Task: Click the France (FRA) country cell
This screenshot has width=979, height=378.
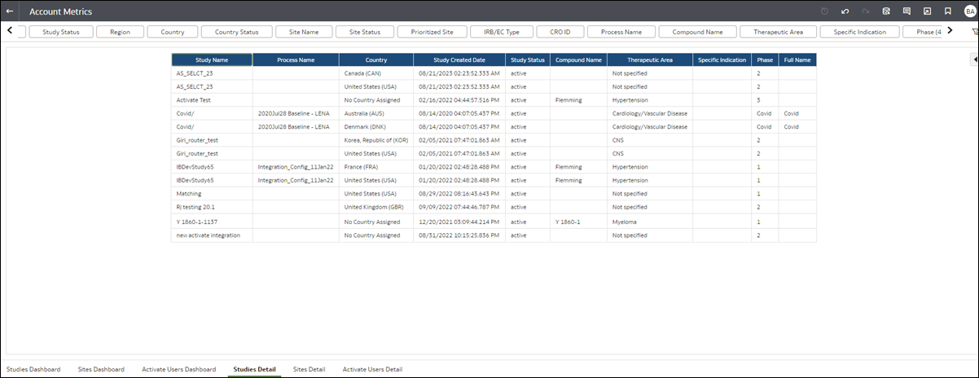Action: [376, 167]
